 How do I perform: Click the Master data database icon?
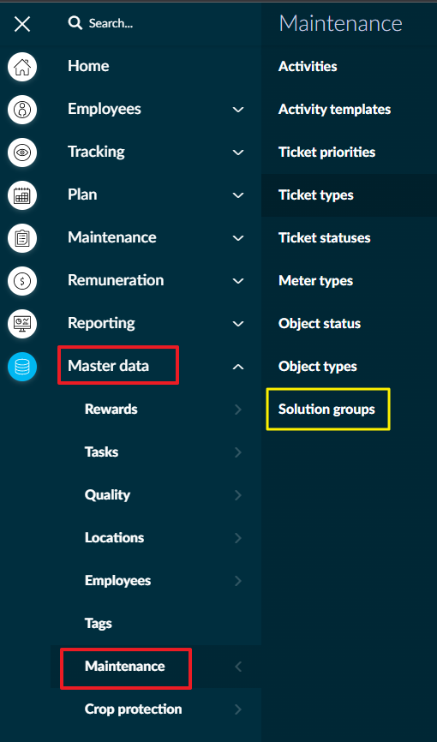tap(22, 367)
